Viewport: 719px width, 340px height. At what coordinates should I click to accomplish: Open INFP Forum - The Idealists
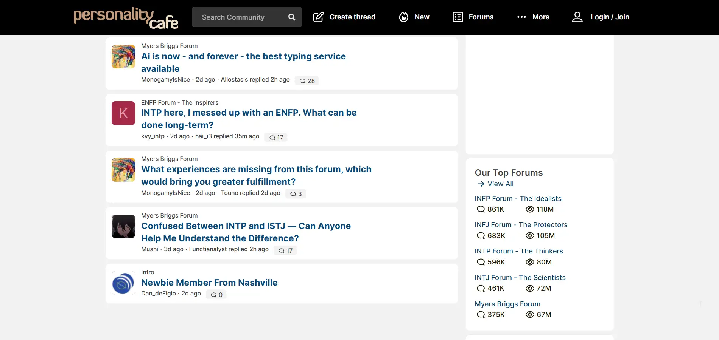(x=518, y=199)
